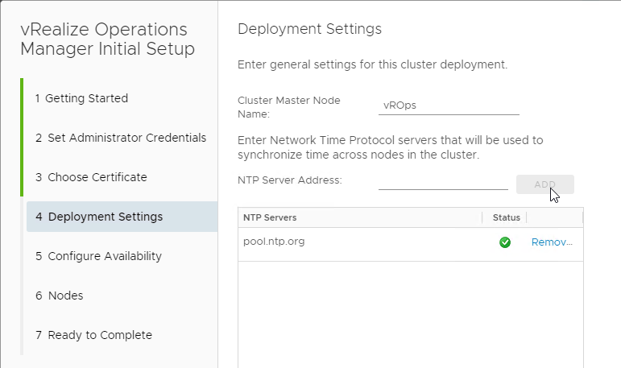Click the Deployment Settings page heading
The height and width of the screenshot is (368, 621).
point(310,29)
